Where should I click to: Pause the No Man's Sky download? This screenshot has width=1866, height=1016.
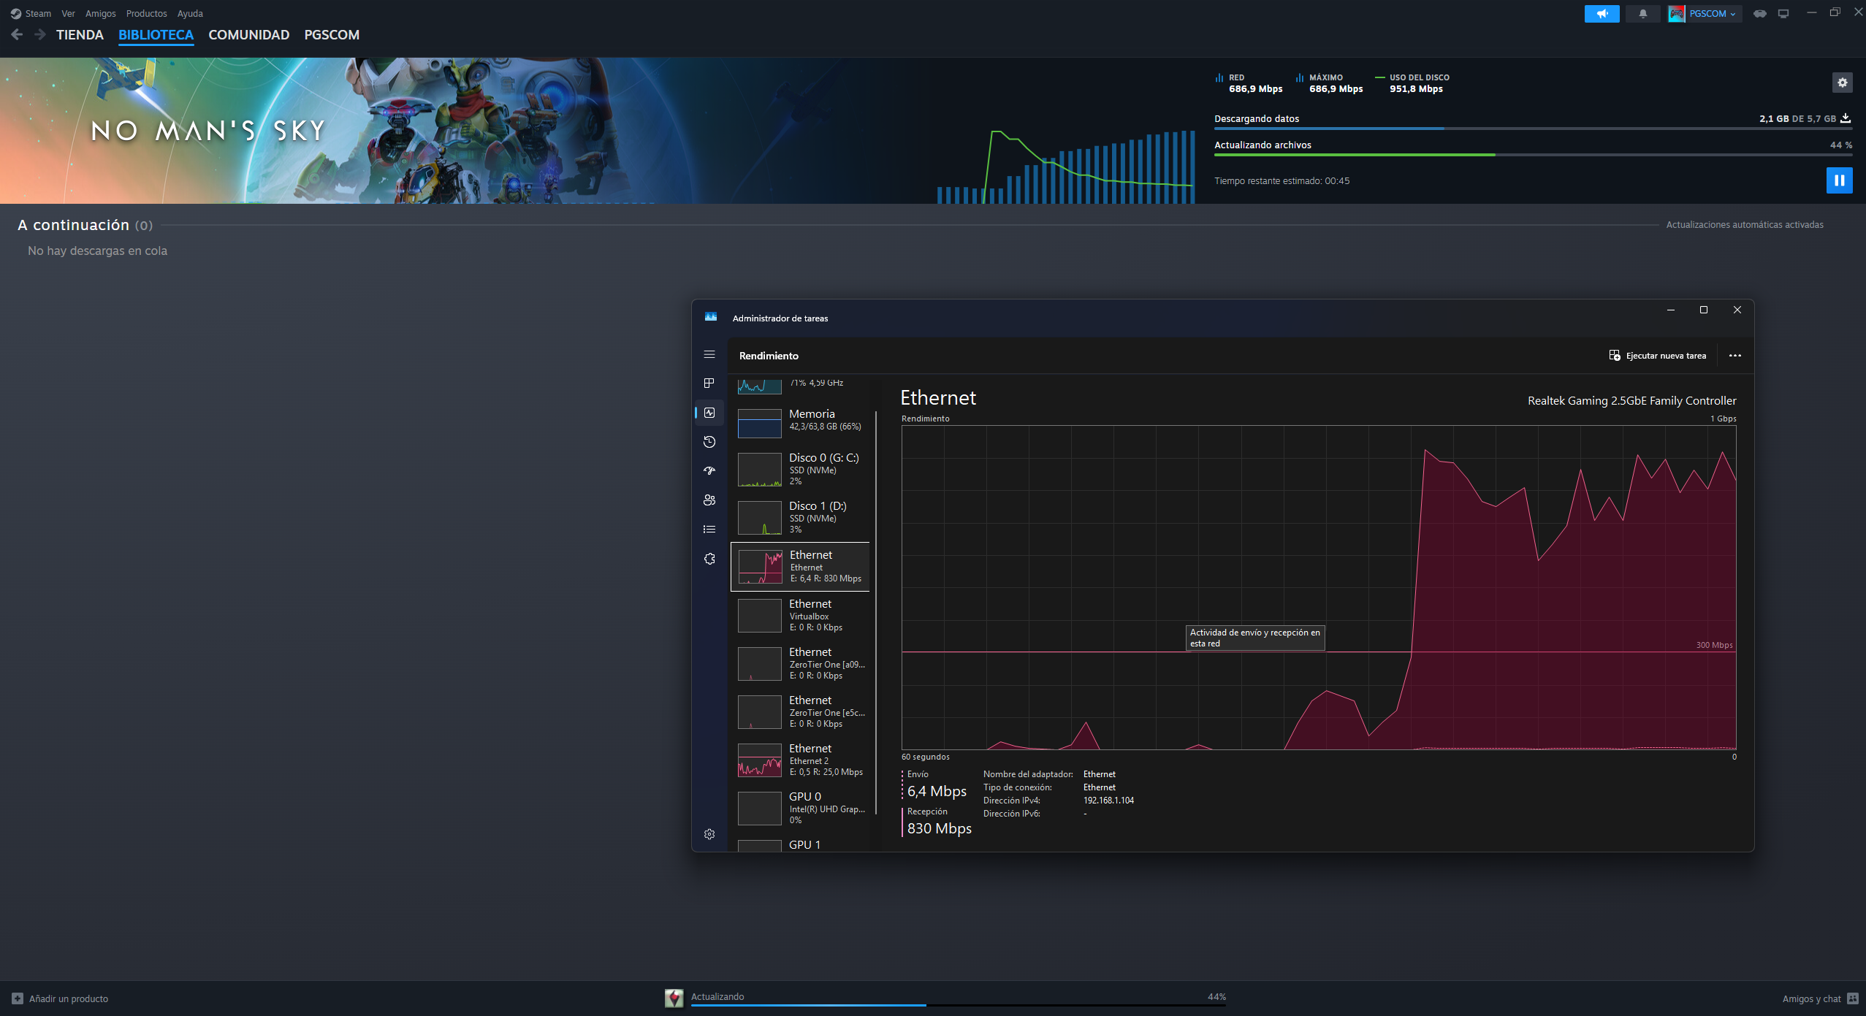(x=1838, y=180)
